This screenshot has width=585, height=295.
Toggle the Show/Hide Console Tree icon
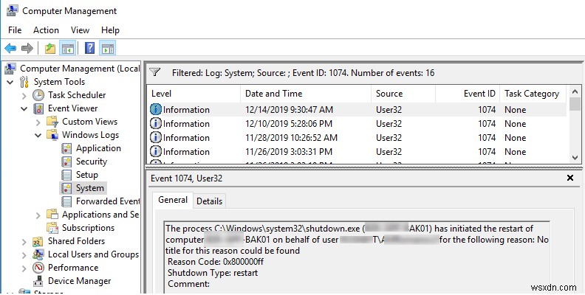coord(67,48)
